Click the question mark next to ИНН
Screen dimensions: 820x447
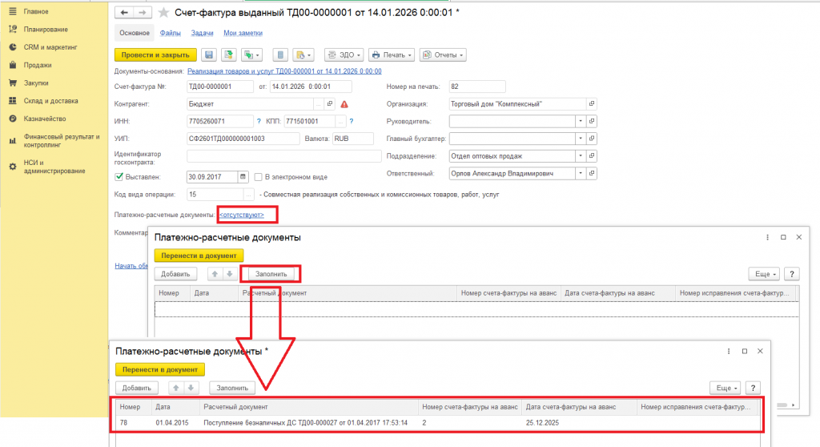pyautogui.click(x=259, y=122)
